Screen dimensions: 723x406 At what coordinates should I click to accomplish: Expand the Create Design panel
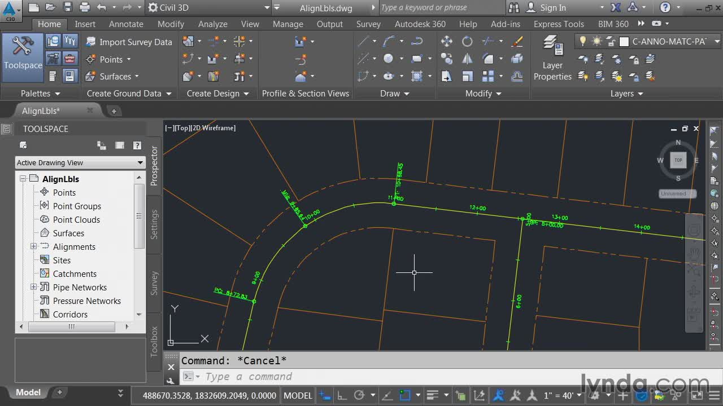click(218, 94)
